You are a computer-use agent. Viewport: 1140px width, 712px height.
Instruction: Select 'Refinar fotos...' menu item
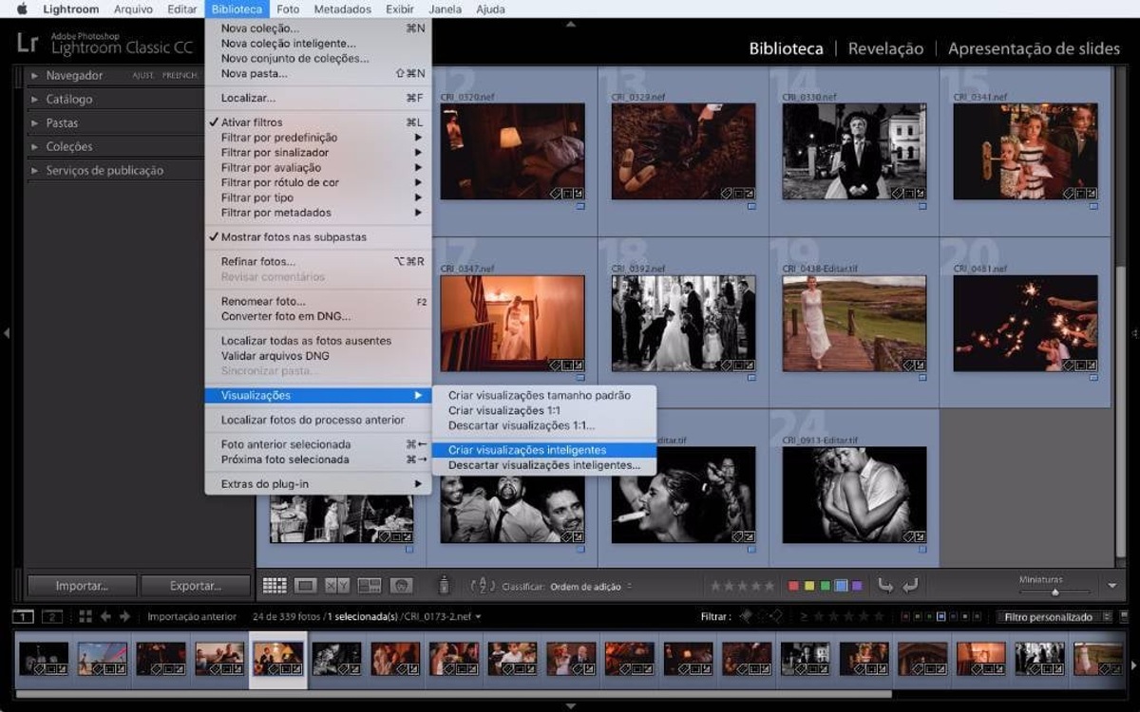[x=318, y=261]
